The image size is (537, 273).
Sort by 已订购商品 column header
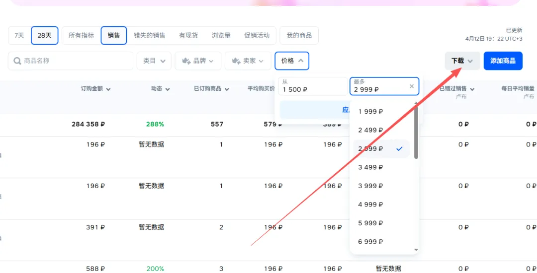click(211, 89)
